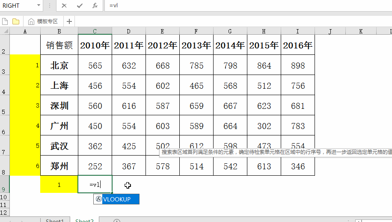Confirm formula with the checkmark icon

click(x=80, y=6)
